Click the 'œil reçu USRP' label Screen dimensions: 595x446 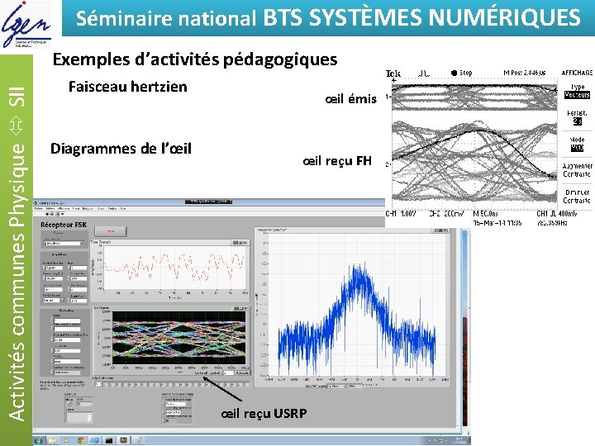pos(264,413)
